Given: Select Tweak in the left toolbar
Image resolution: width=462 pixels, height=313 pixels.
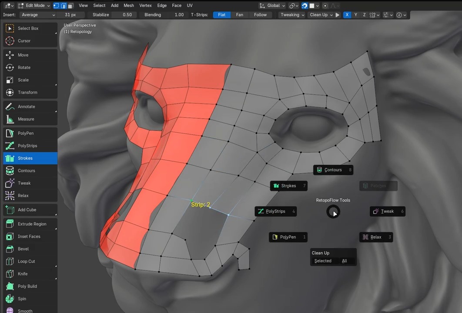Looking at the screenshot, I should coord(30,183).
